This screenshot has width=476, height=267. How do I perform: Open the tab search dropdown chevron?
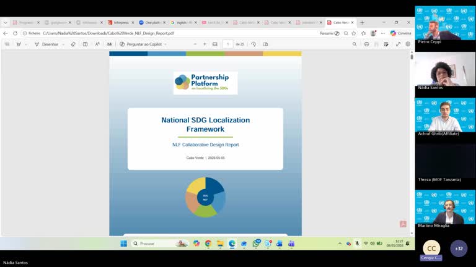pyautogui.click(x=6, y=22)
